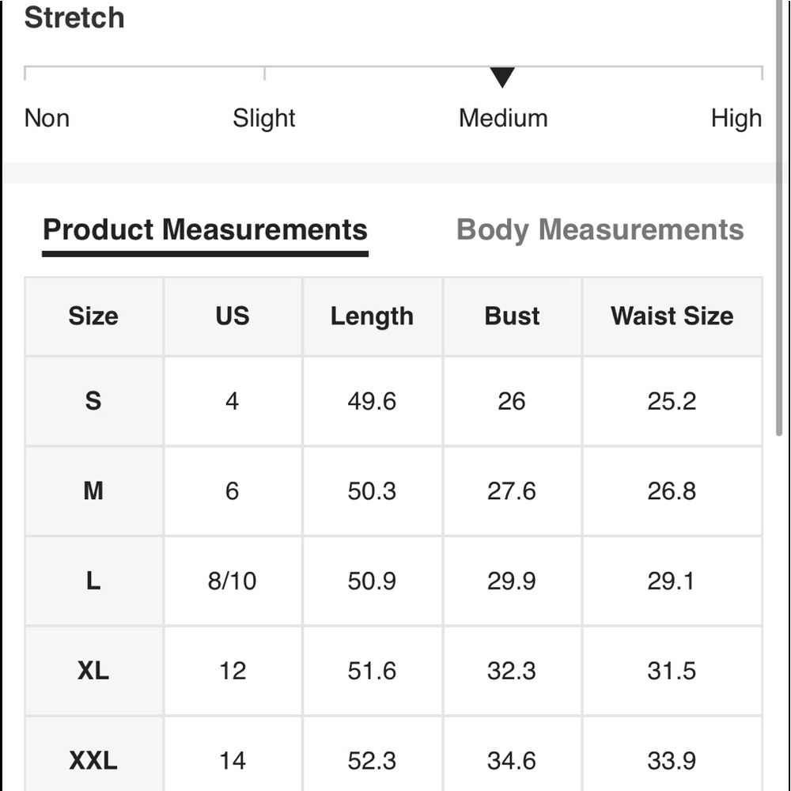
Task: Click the Slight stretch label
Action: click(263, 119)
